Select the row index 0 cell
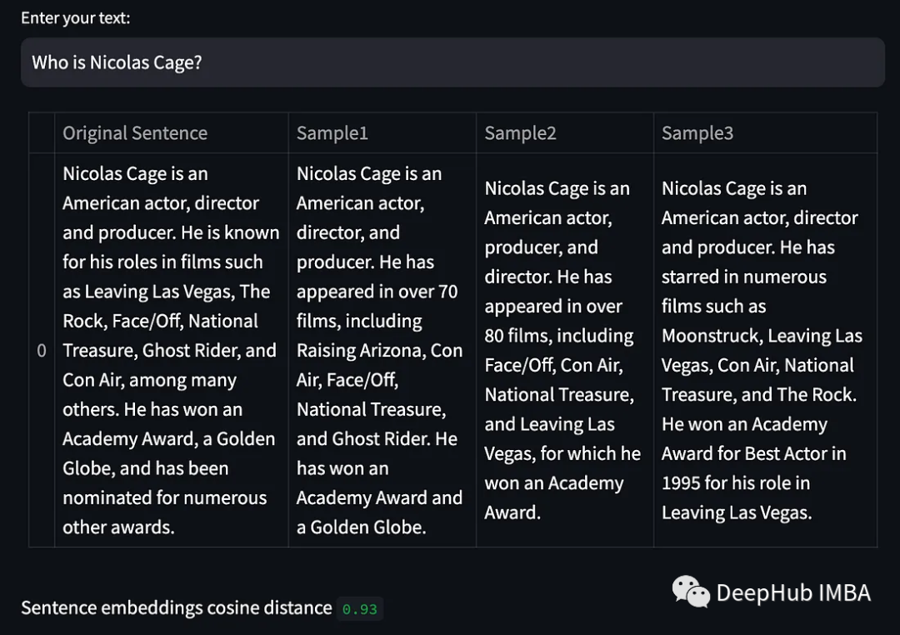Viewport: 900px width, 635px height. 42,351
